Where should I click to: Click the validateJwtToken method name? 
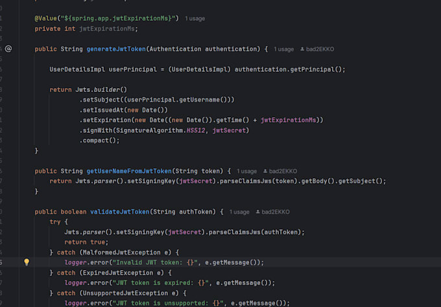(x=120, y=212)
